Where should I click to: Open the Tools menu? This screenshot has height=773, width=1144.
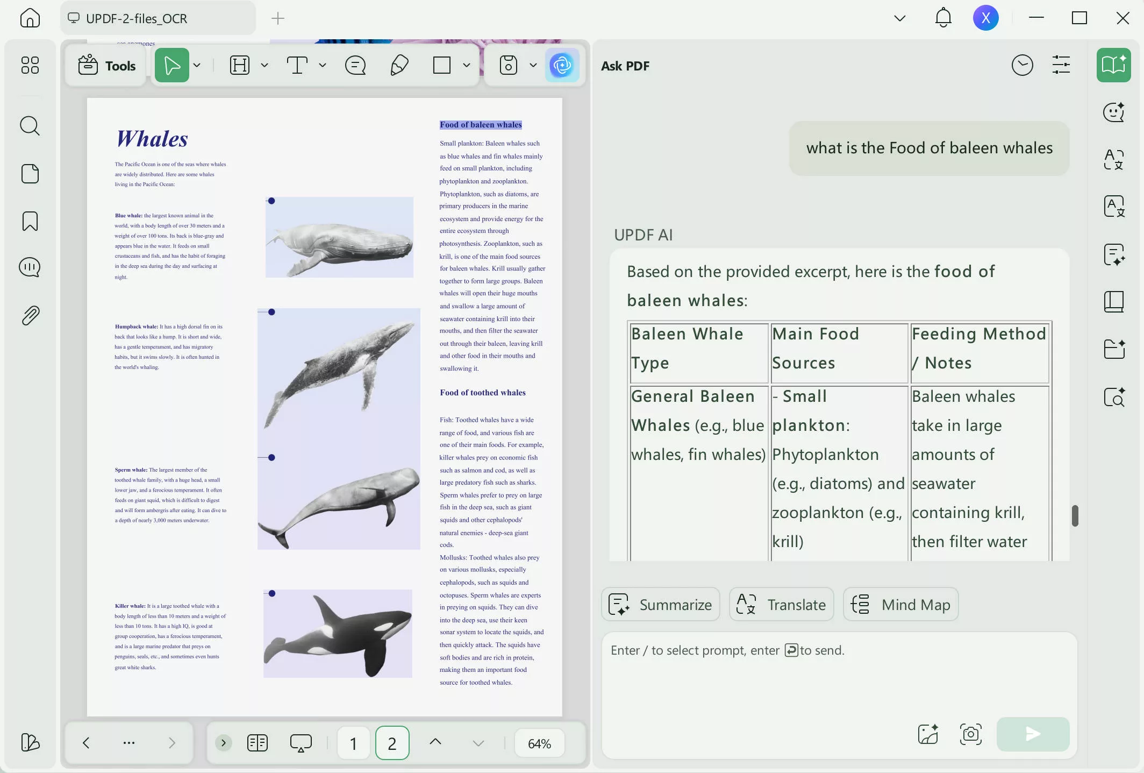pyautogui.click(x=105, y=65)
